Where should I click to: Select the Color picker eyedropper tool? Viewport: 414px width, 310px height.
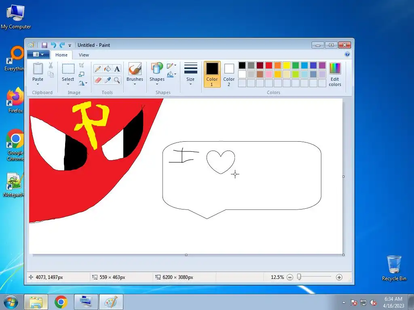pos(108,80)
